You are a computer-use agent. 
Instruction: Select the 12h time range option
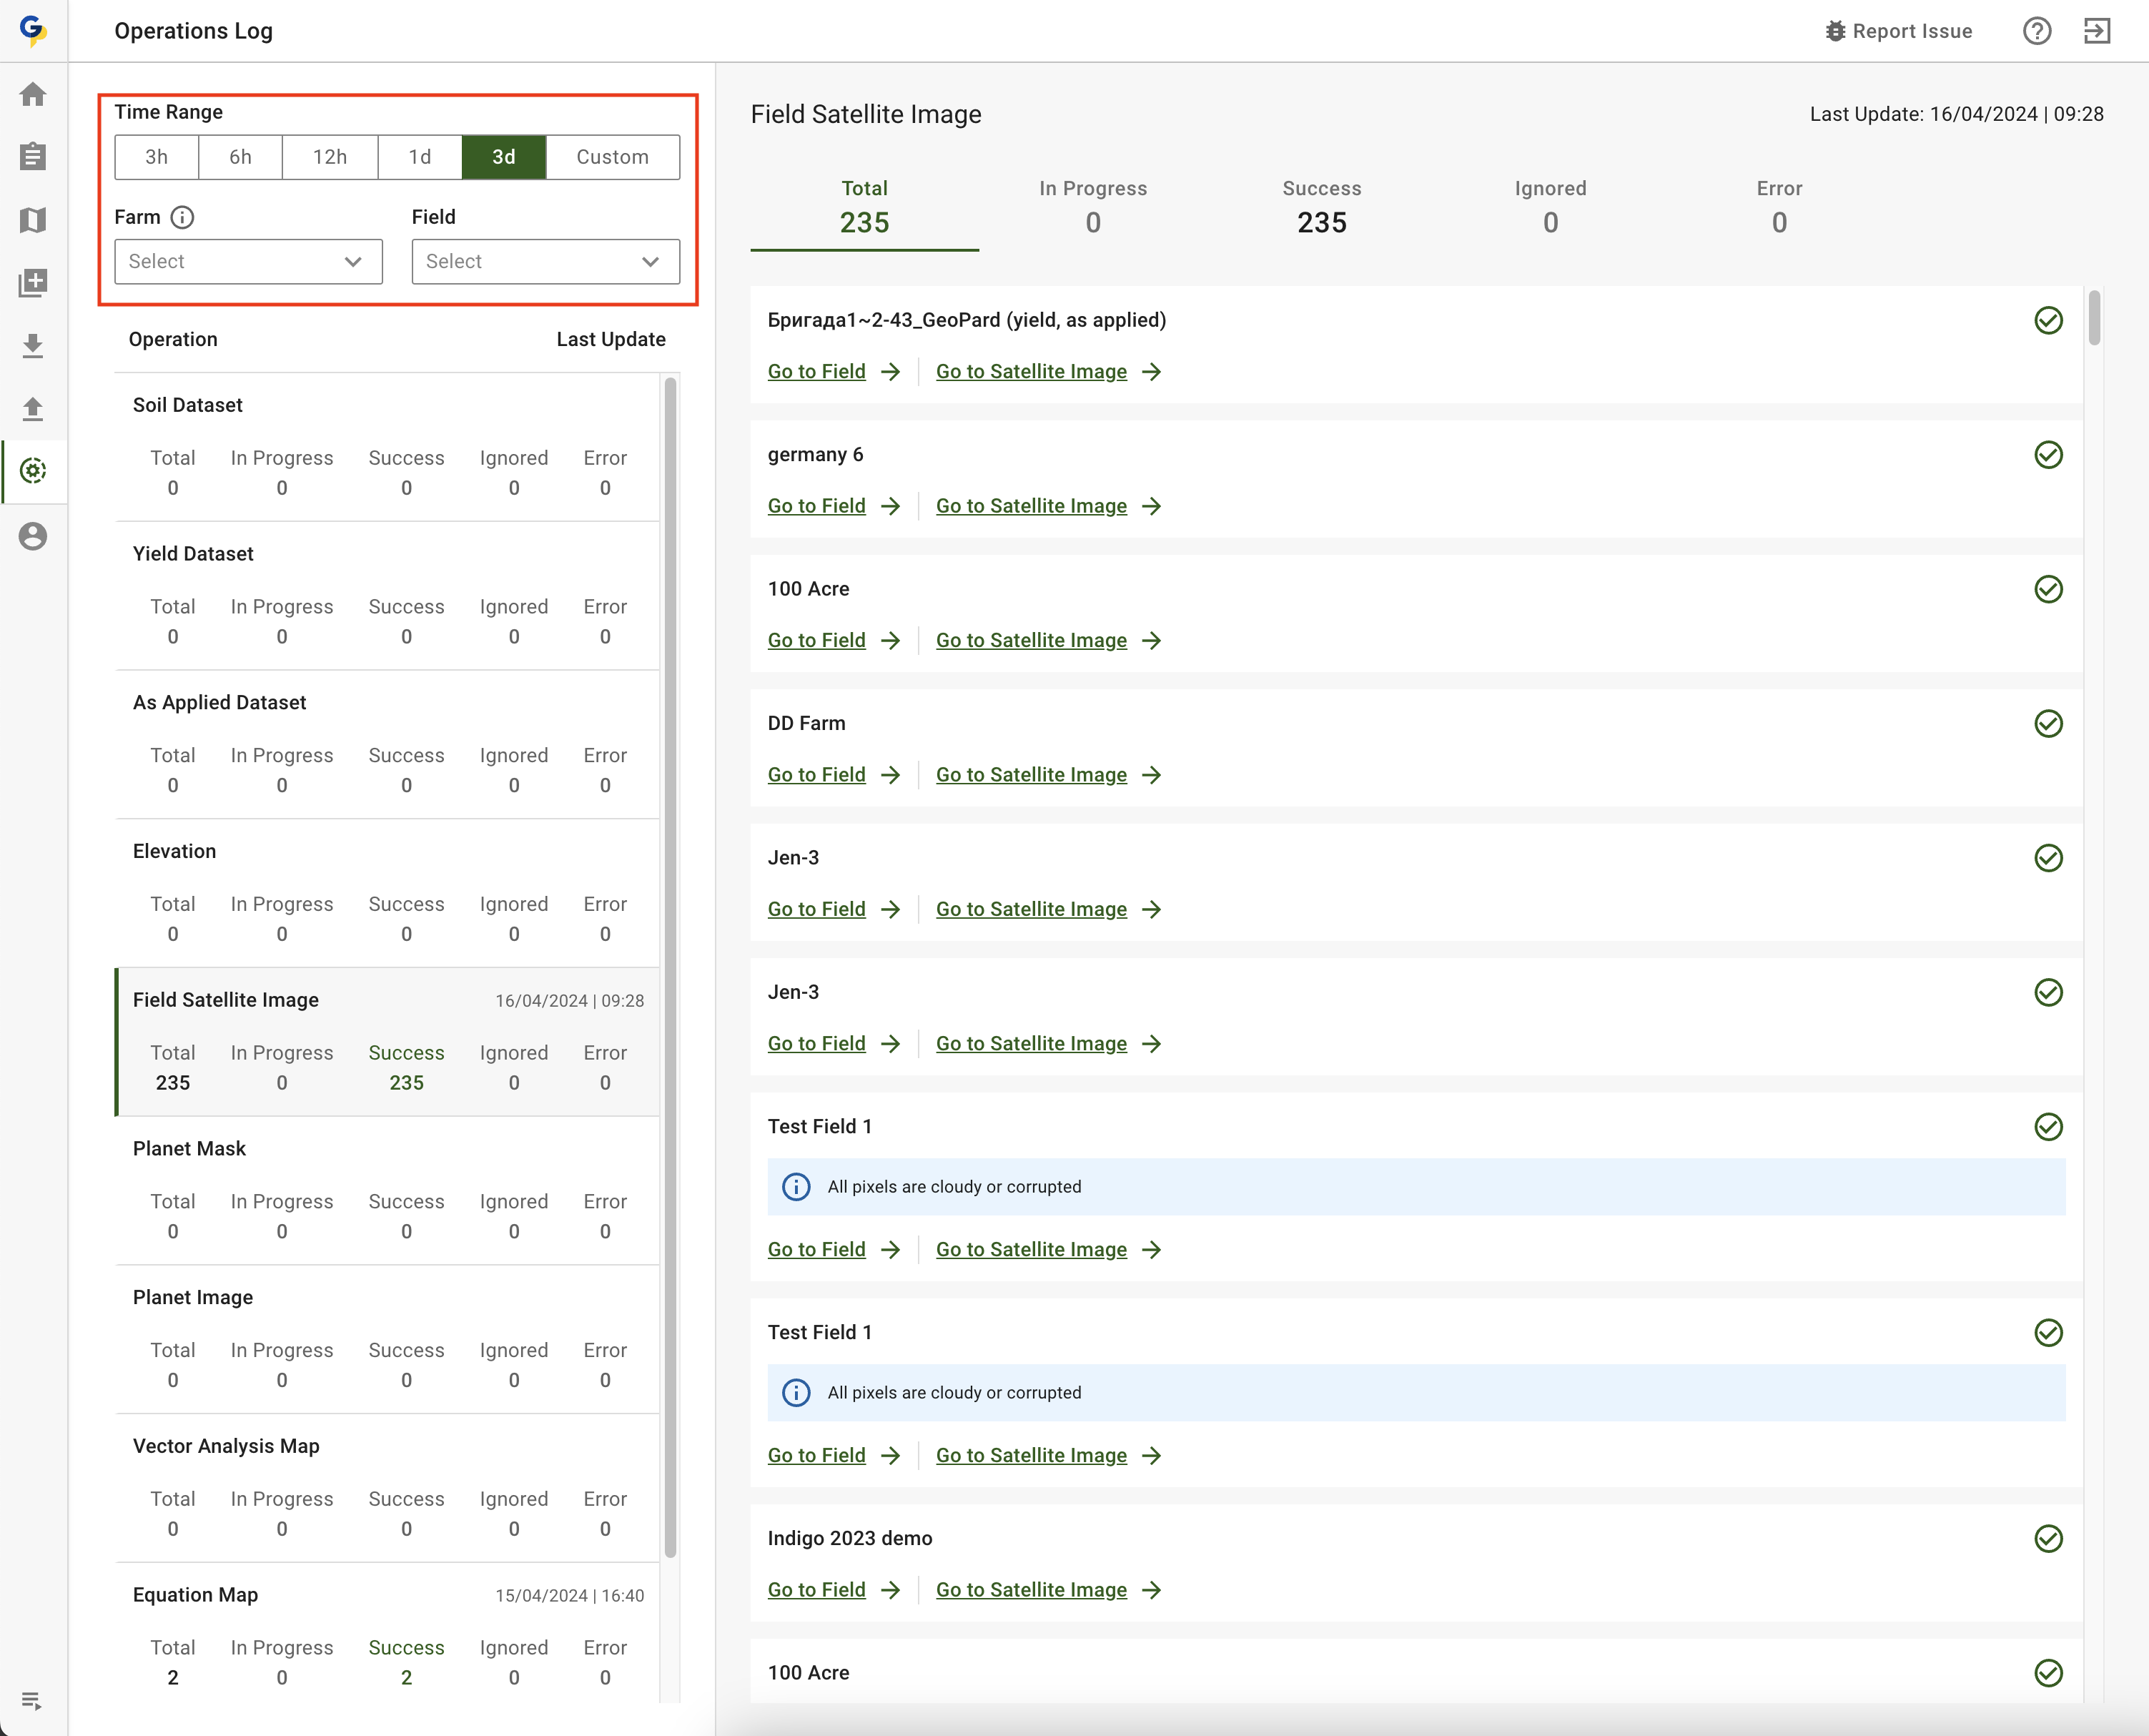click(329, 157)
